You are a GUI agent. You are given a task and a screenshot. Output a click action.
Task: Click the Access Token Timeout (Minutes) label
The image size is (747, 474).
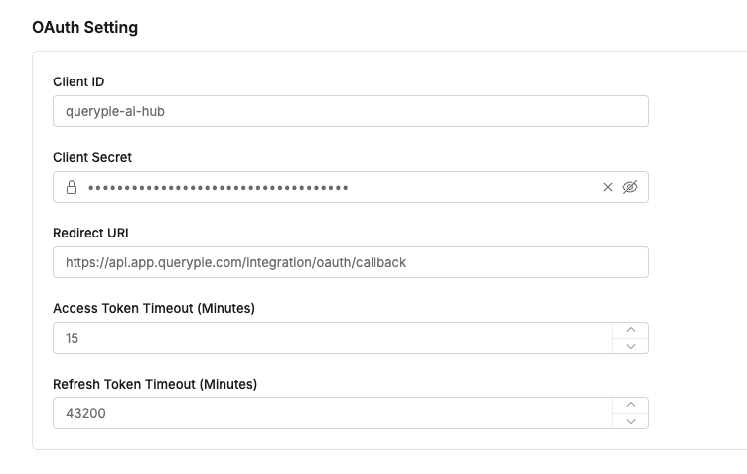[x=154, y=308]
